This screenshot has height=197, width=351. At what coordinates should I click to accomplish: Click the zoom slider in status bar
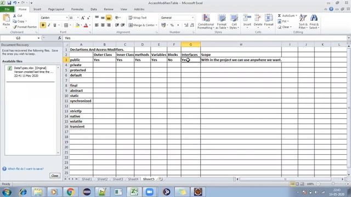(333, 184)
